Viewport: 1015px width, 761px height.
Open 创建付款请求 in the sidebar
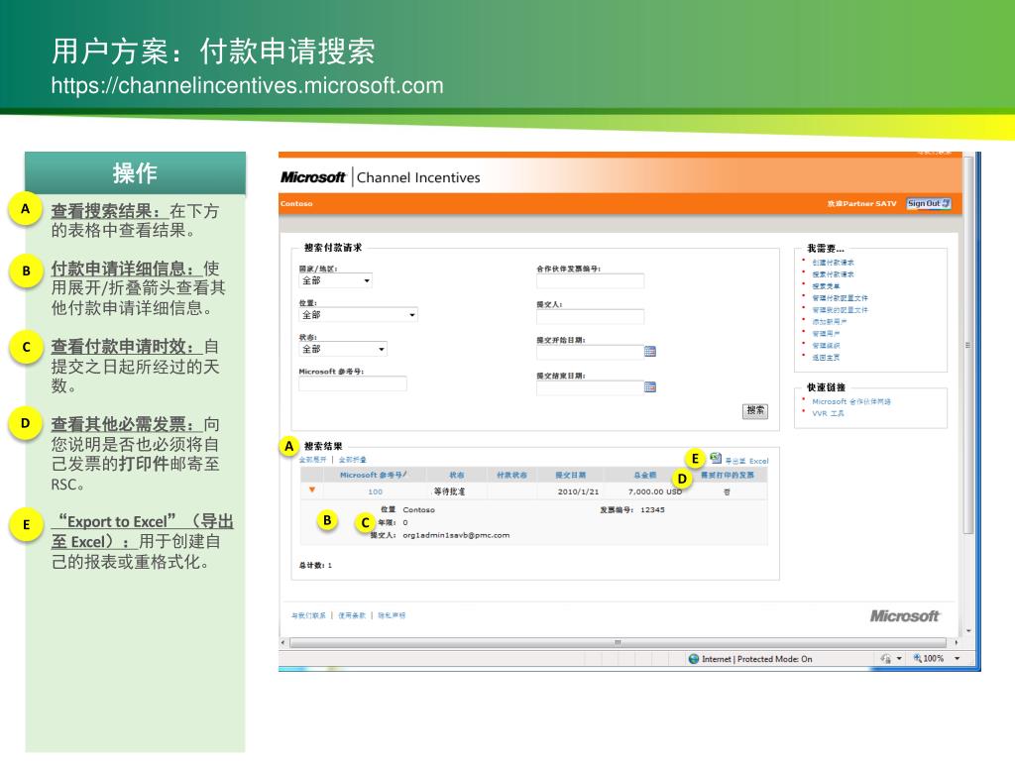coord(833,263)
